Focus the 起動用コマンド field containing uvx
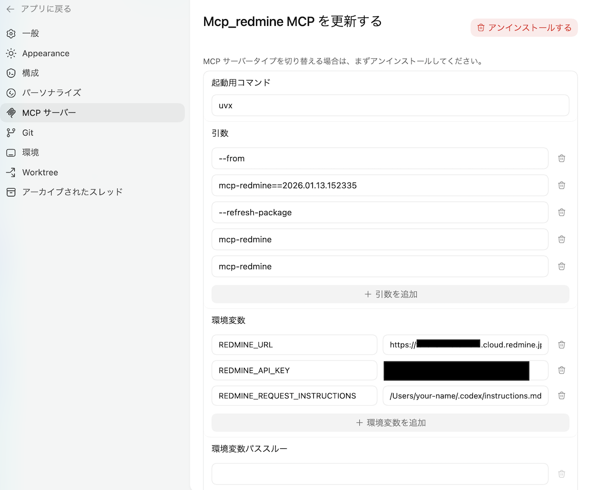Image resolution: width=589 pixels, height=490 pixels. click(390, 105)
